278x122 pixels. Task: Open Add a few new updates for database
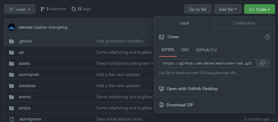pyautogui.click(x=118, y=86)
